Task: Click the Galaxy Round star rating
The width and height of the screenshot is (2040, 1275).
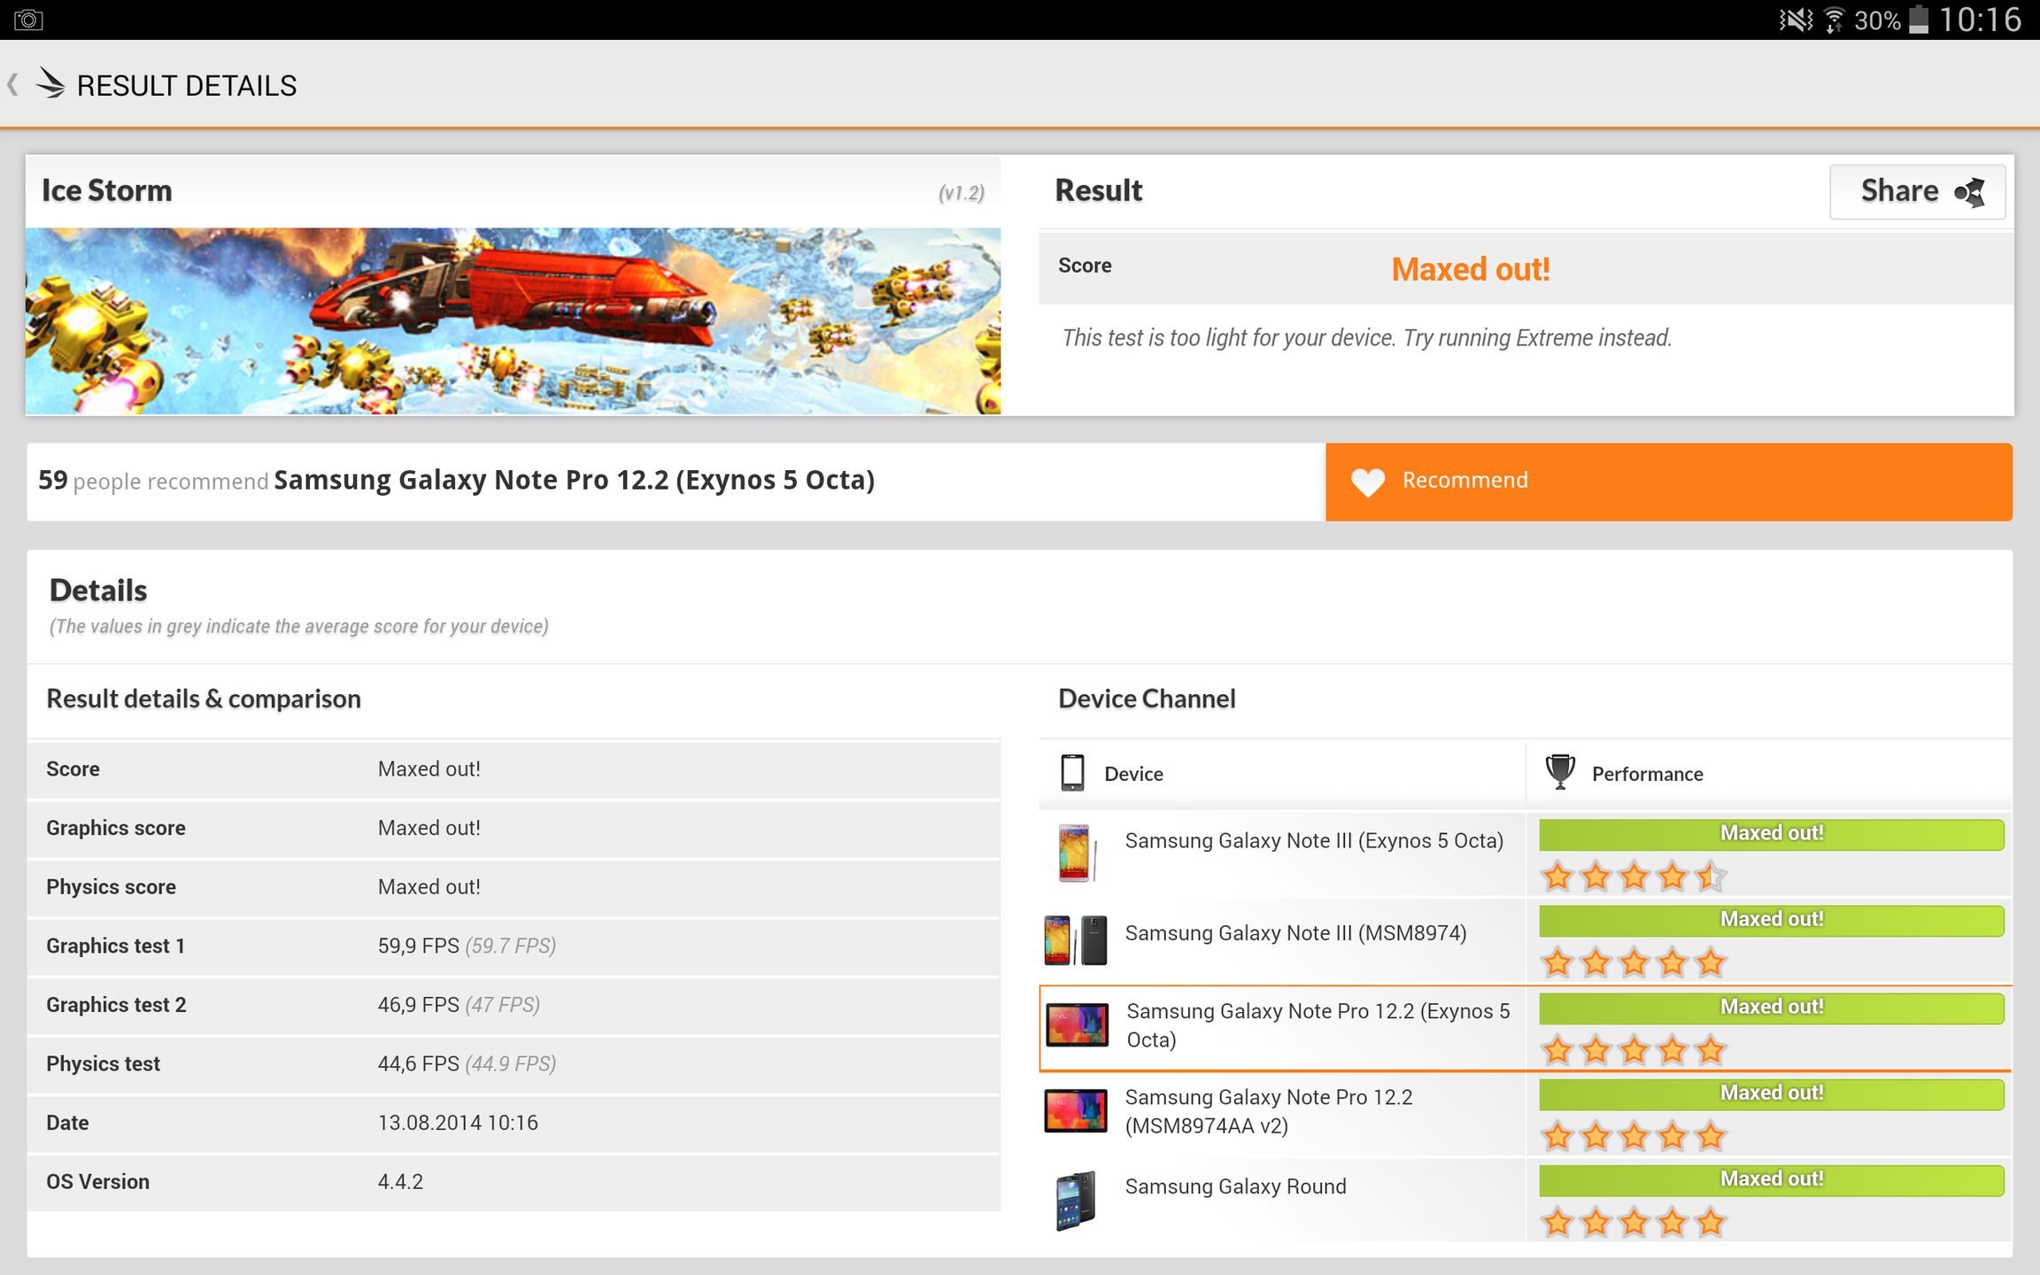Action: (1634, 1223)
